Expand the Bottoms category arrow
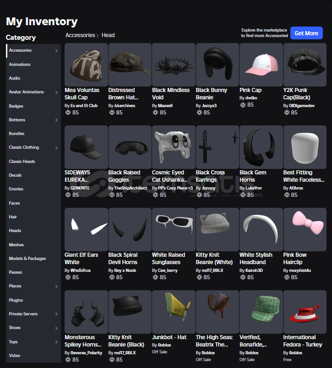The image size is (332, 368). click(56, 120)
